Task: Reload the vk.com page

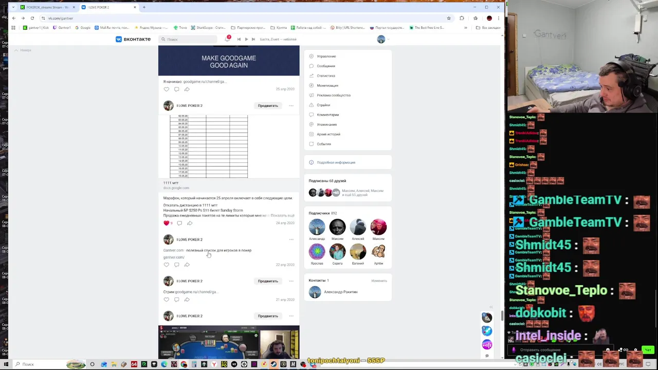Action: click(x=32, y=18)
